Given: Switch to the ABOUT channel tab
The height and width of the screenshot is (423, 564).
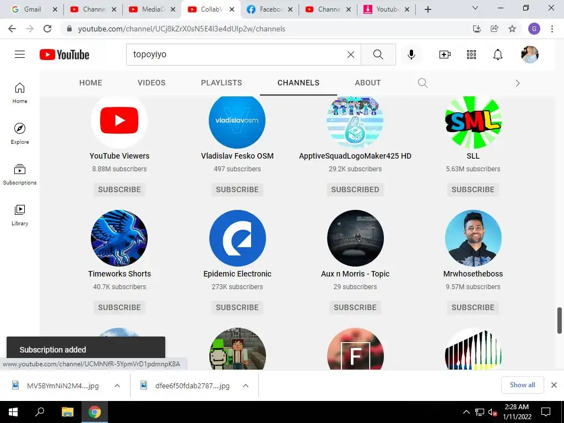Looking at the screenshot, I should pos(367,83).
